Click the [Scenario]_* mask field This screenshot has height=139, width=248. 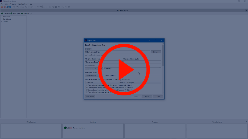(x=132, y=69)
